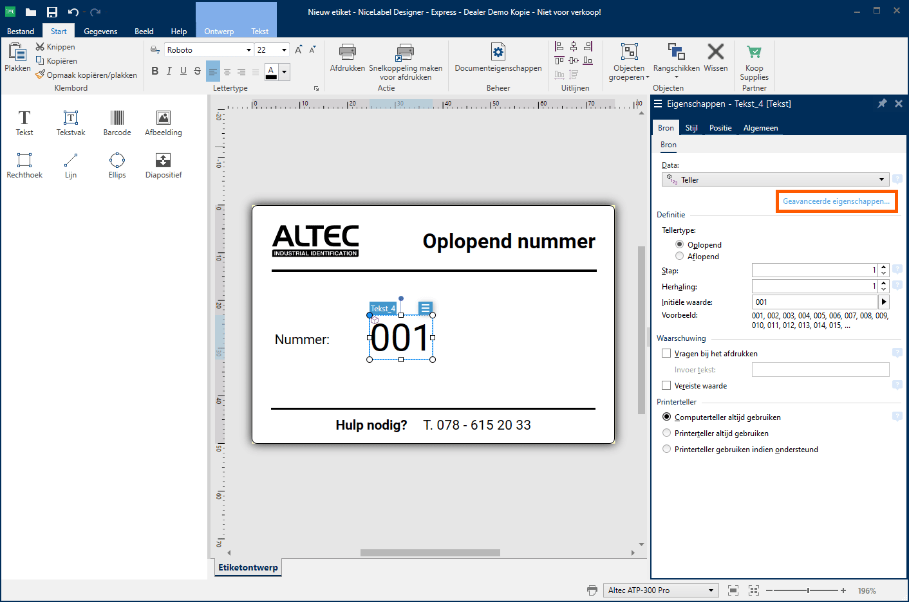Select the Tekst object tool

point(24,122)
